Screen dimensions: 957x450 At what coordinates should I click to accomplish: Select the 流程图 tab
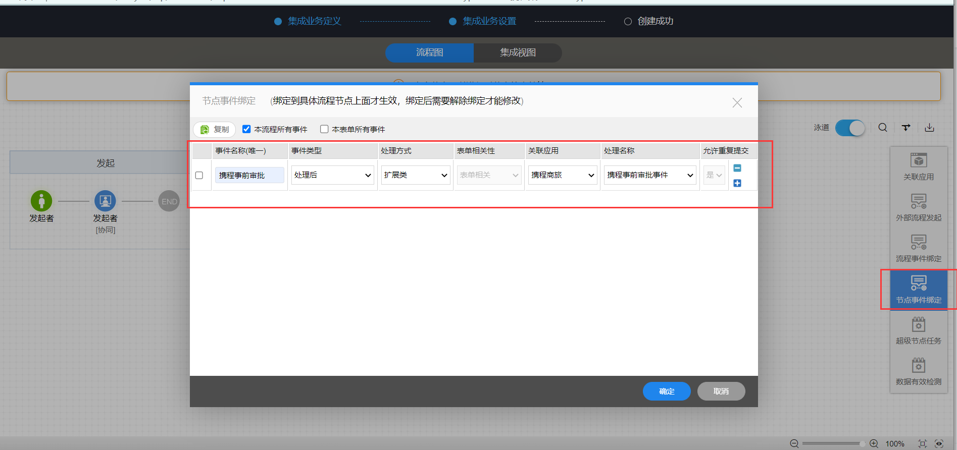(x=429, y=52)
